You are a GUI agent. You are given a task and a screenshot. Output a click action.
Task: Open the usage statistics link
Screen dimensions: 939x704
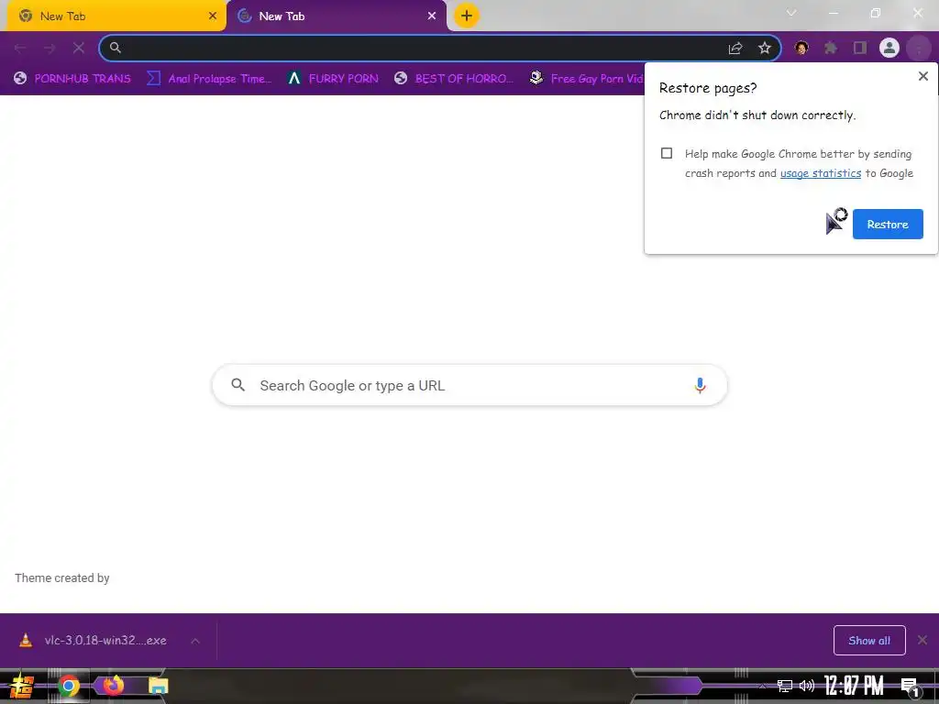(x=821, y=173)
